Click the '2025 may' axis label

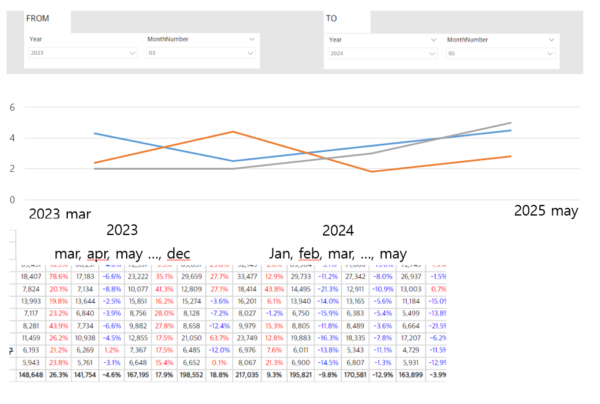point(546,211)
